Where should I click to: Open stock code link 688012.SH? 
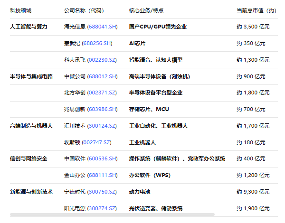click(x=102, y=76)
